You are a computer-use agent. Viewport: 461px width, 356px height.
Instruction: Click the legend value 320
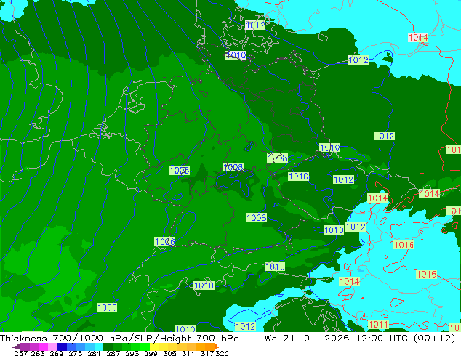coord(222,353)
